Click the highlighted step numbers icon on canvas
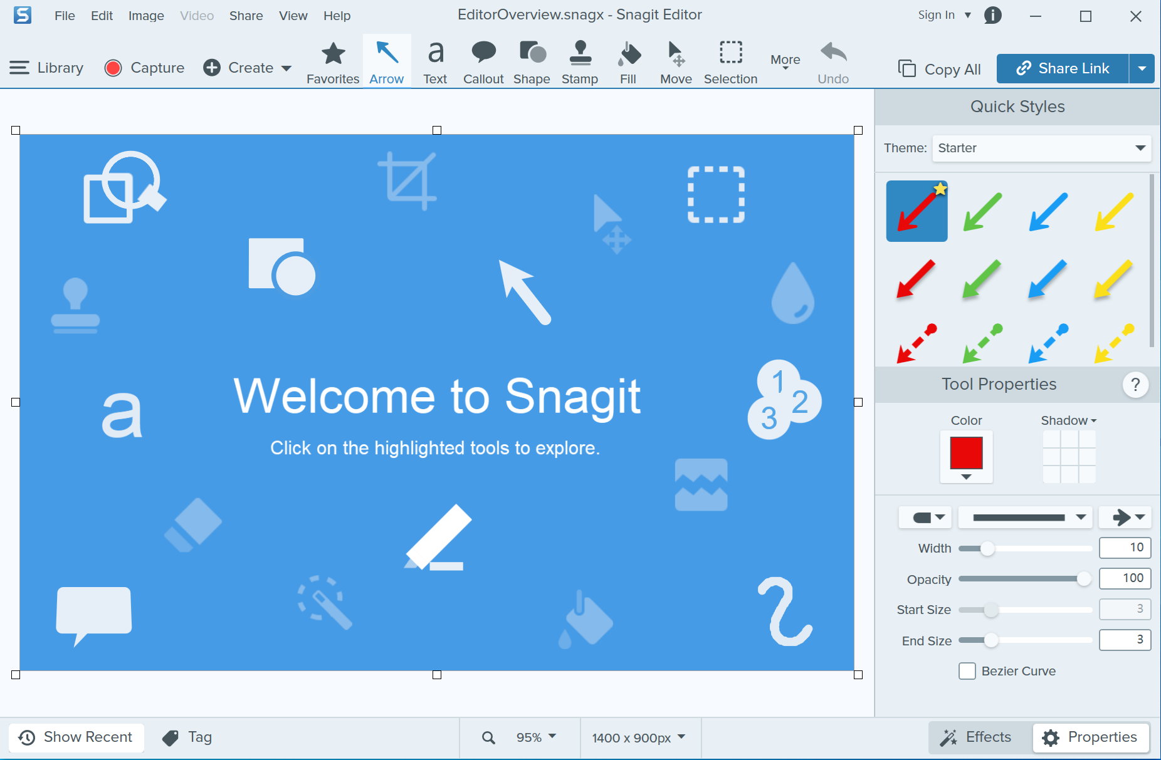This screenshot has height=760, width=1161. point(784,399)
